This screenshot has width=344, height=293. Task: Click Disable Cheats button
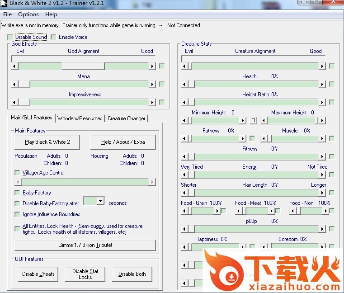[38, 274]
